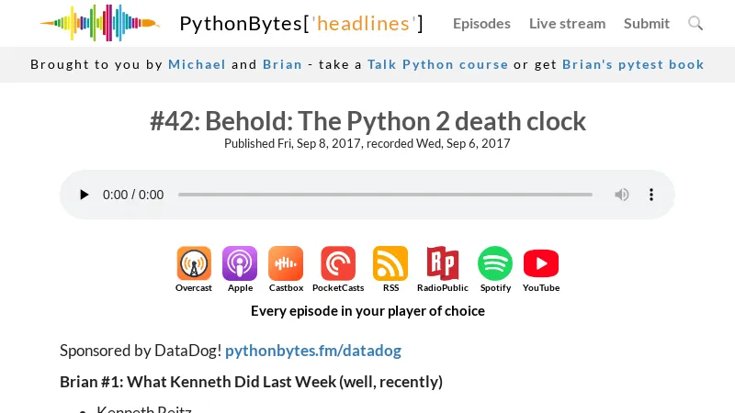Open the Castbox player icon
Viewport: 735px width, 413px height.
(x=286, y=264)
